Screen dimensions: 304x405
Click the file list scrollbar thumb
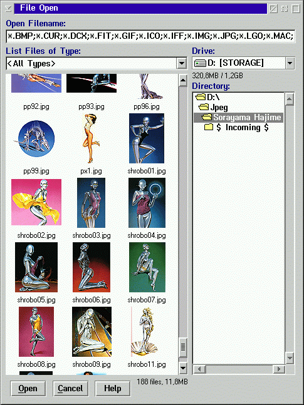click(x=183, y=347)
